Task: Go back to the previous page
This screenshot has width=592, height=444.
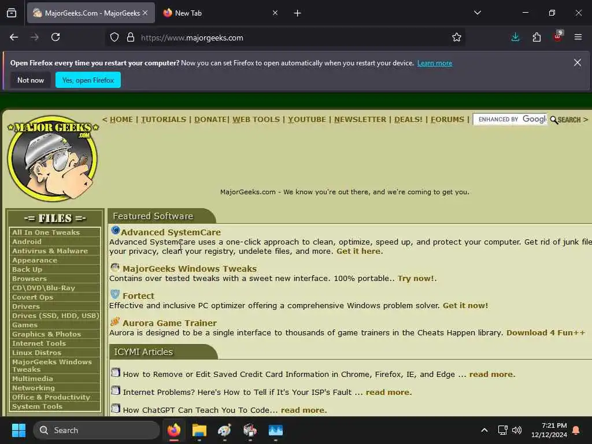Action: 14,37
